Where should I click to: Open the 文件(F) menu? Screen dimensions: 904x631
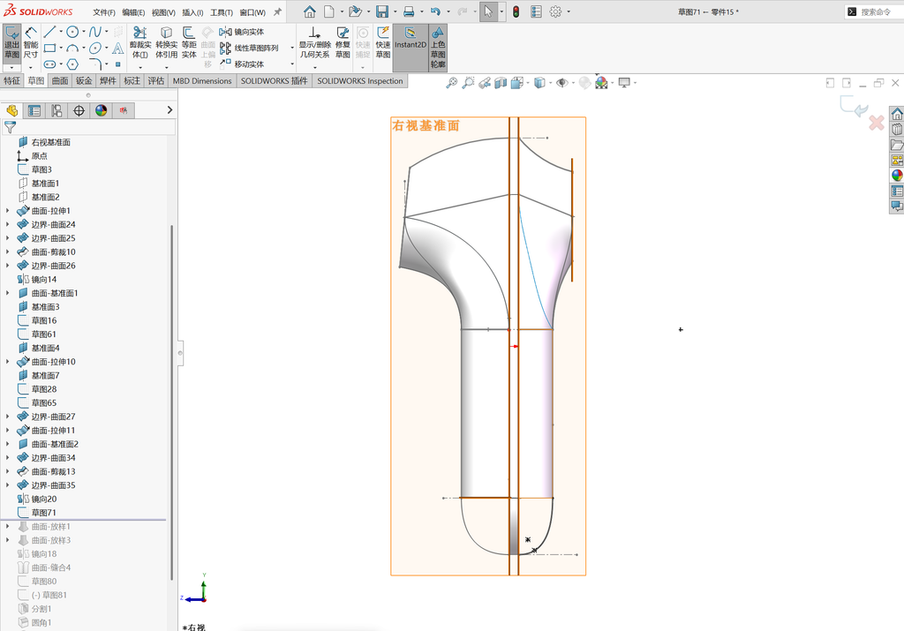[104, 12]
